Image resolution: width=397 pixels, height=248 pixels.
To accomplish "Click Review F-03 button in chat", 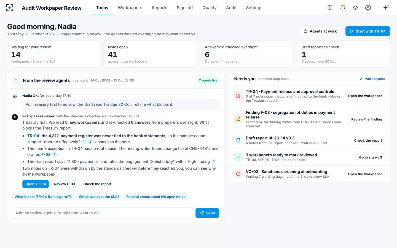I will [65, 184].
